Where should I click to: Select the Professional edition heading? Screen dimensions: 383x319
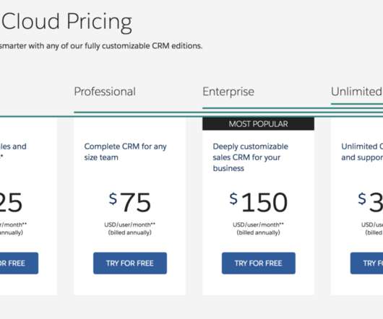(105, 92)
